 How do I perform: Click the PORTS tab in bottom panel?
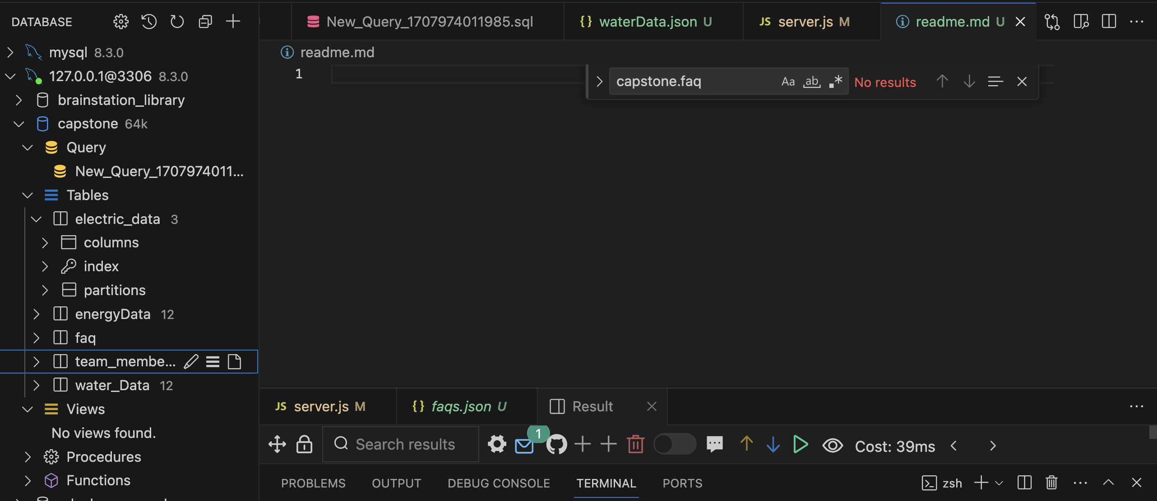click(682, 483)
